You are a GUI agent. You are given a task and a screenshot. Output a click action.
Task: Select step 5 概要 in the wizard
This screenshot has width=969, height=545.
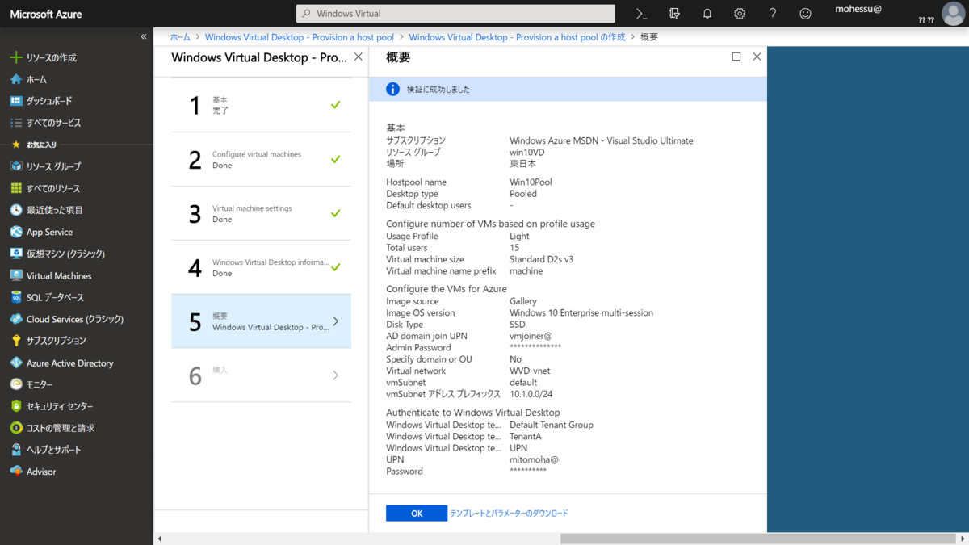point(261,321)
